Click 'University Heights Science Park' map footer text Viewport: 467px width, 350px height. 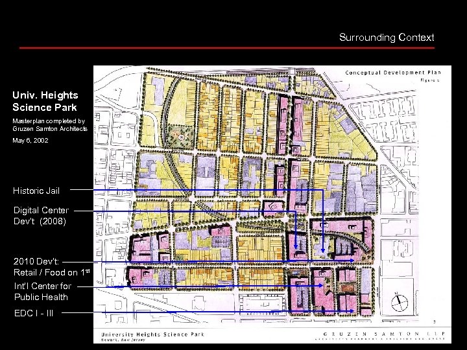point(152,334)
